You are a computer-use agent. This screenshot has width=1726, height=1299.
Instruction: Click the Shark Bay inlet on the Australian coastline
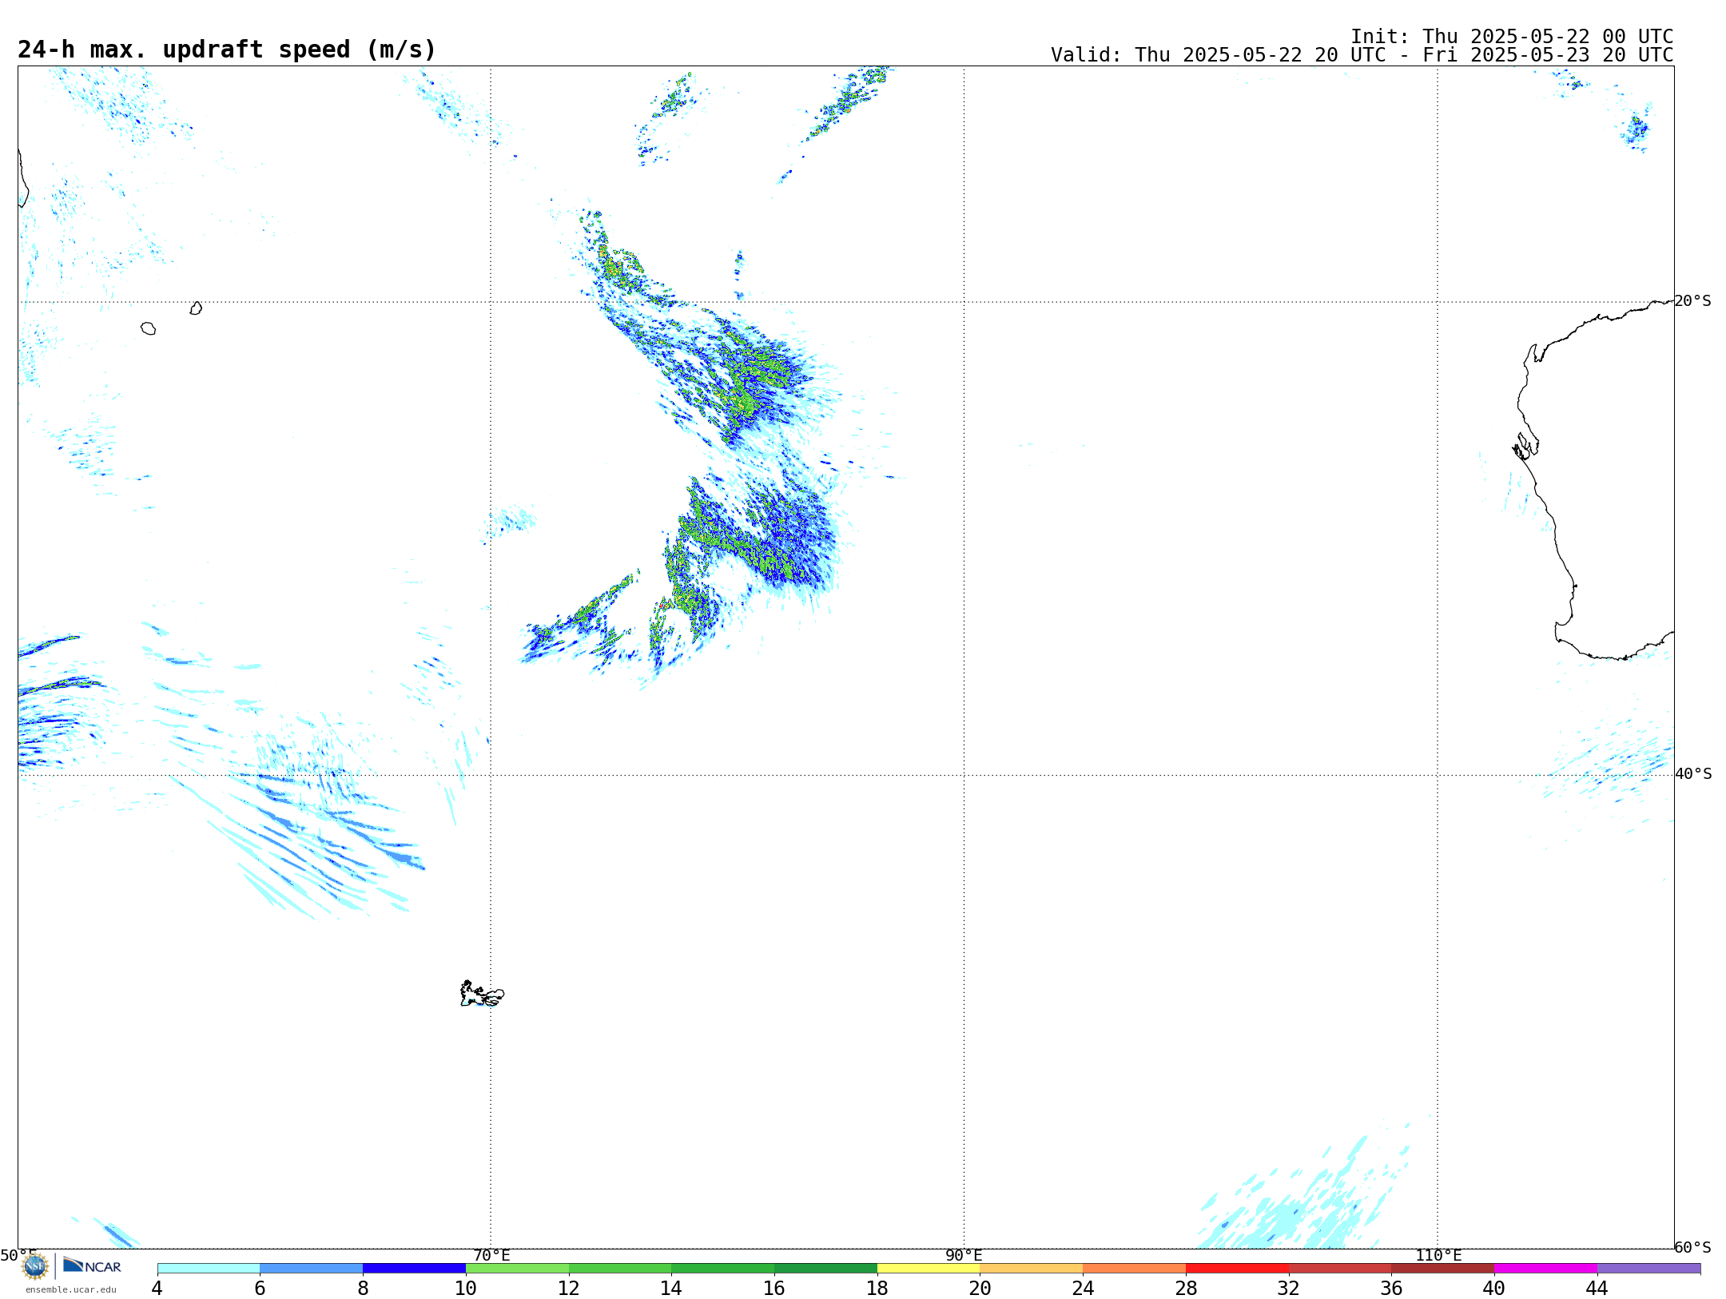point(1525,446)
